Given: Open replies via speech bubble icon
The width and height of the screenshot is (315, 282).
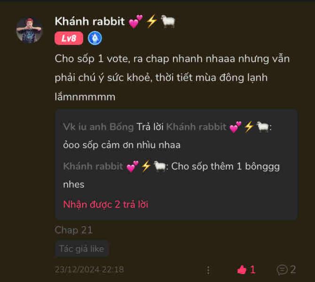Looking at the screenshot, I should click(x=282, y=270).
